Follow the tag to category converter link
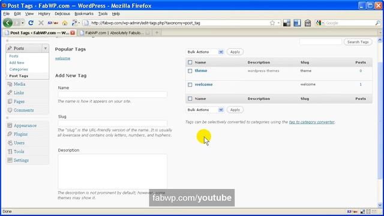 311,122
